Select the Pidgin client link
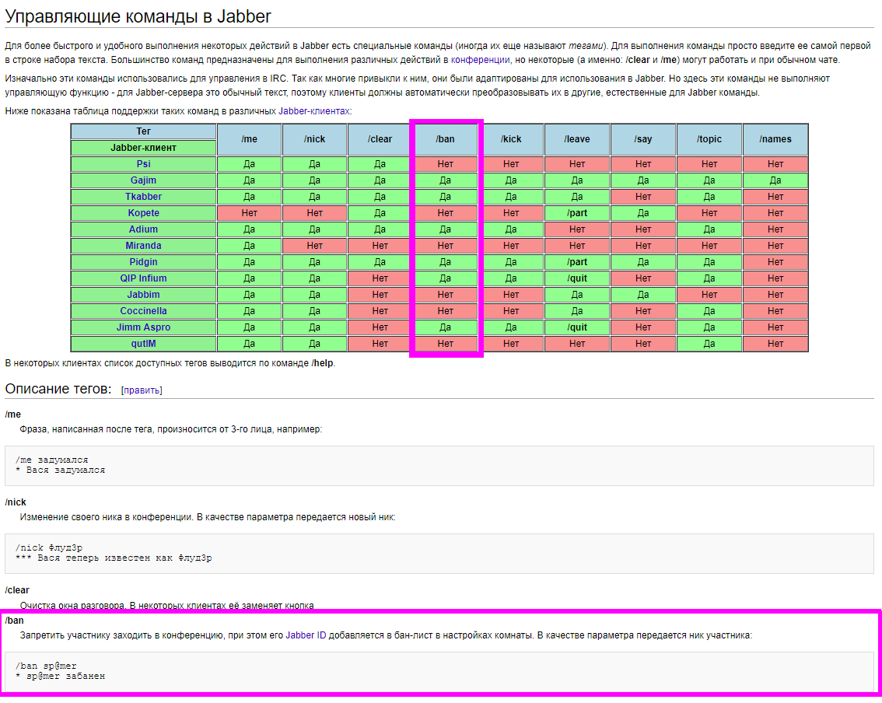 click(x=143, y=261)
